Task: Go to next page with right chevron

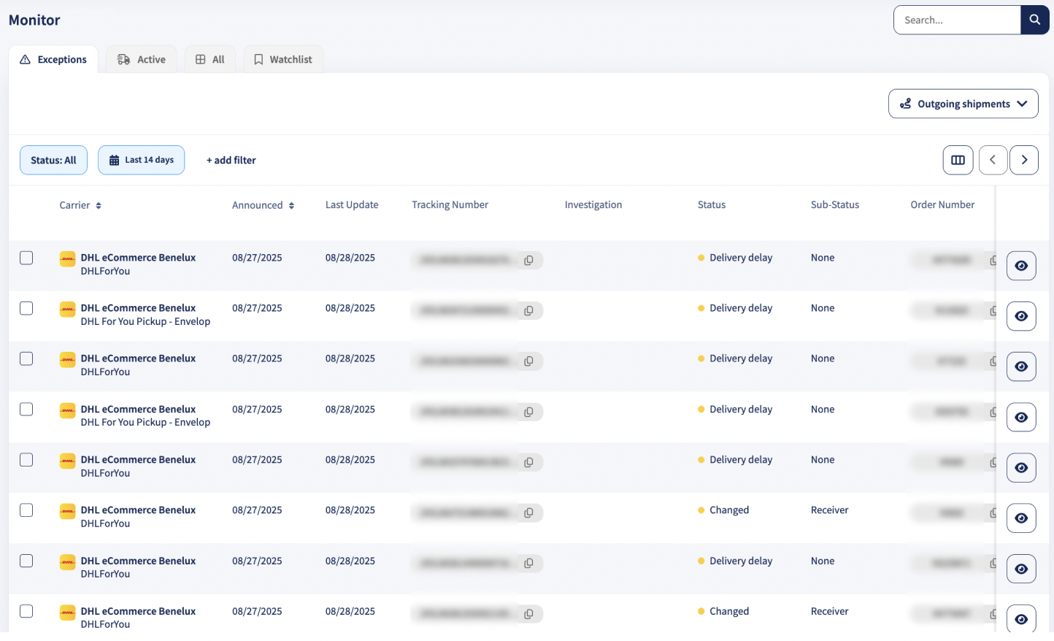Action: 1024,160
